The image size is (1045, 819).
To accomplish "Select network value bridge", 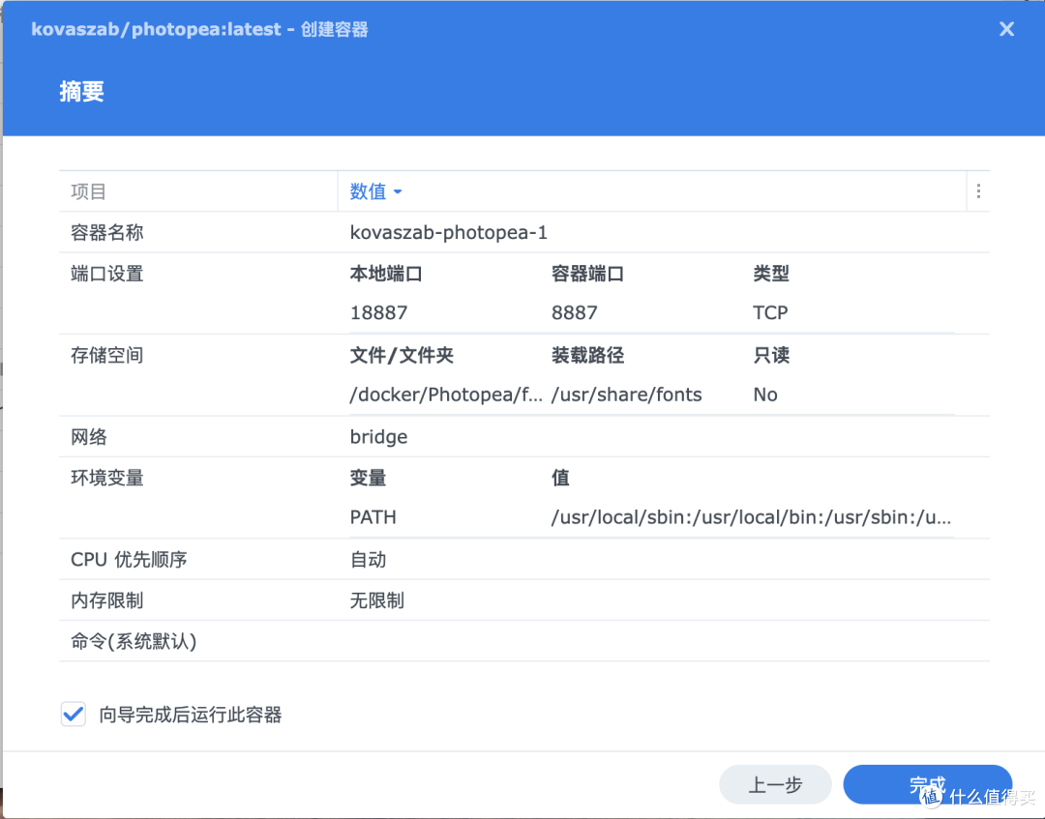I will pos(378,437).
